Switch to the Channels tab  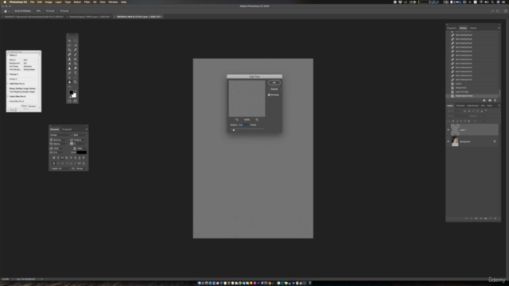point(460,106)
